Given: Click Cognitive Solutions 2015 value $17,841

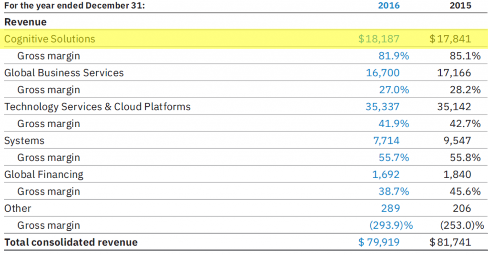Looking at the screenshot, I should pos(450,39).
